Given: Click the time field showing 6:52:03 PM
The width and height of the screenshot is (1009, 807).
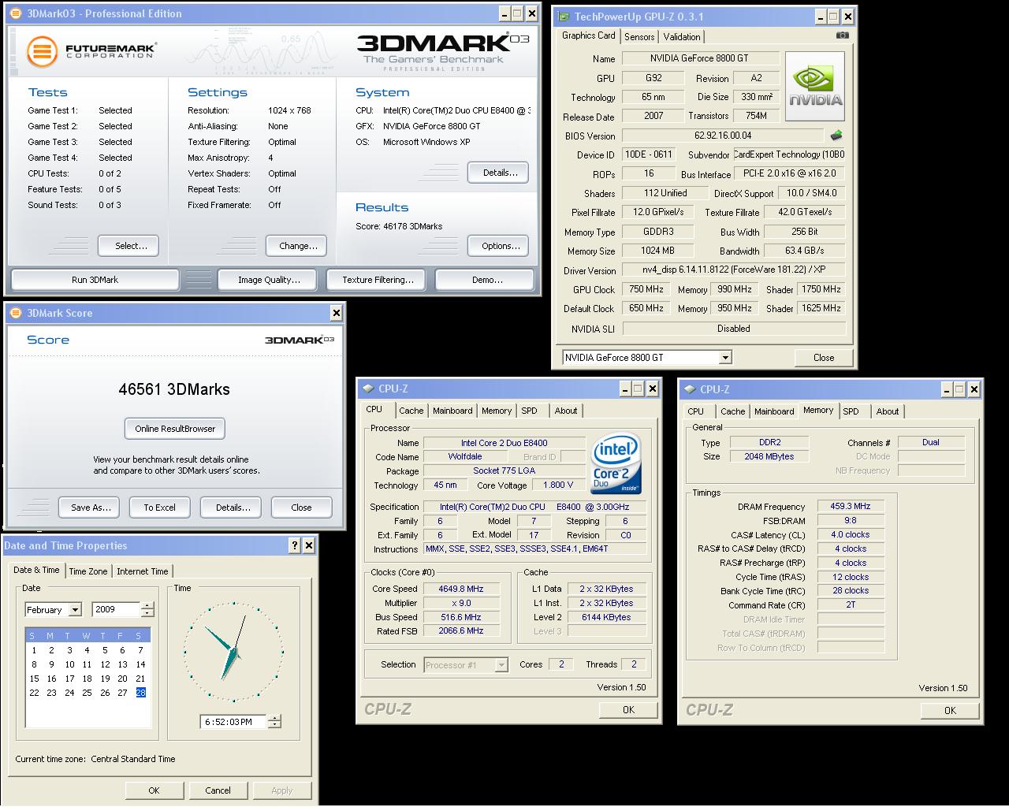Looking at the screenshot, I should click(x=234, y=722).
